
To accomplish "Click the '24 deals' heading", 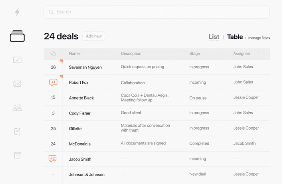I will [61, 36].
